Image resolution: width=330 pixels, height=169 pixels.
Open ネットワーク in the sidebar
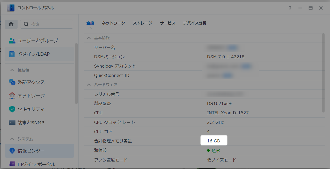click(x=40, y=95)
